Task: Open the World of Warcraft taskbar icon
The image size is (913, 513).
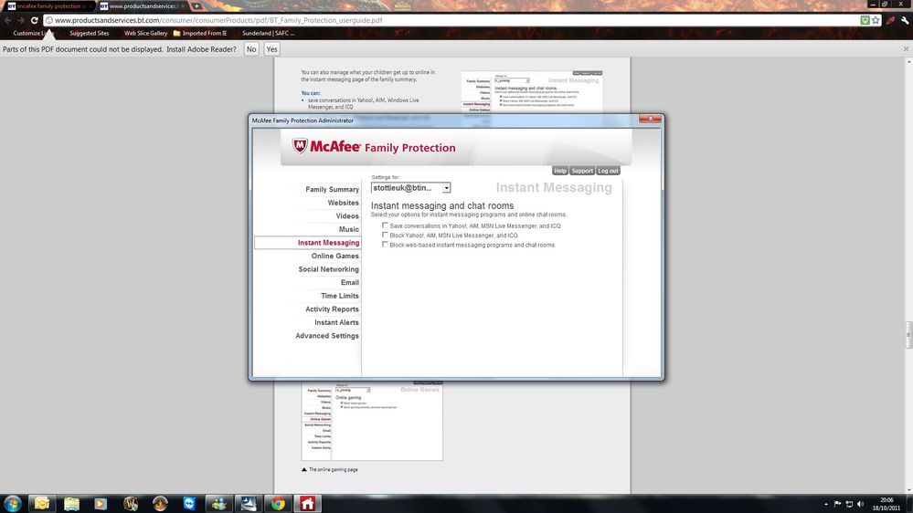Action: [x=131, y=504]
